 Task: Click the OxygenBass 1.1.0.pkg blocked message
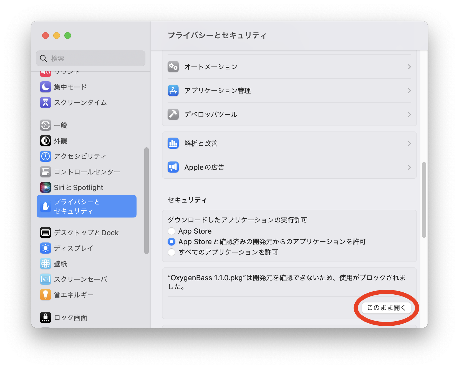(x=287, y=282)
